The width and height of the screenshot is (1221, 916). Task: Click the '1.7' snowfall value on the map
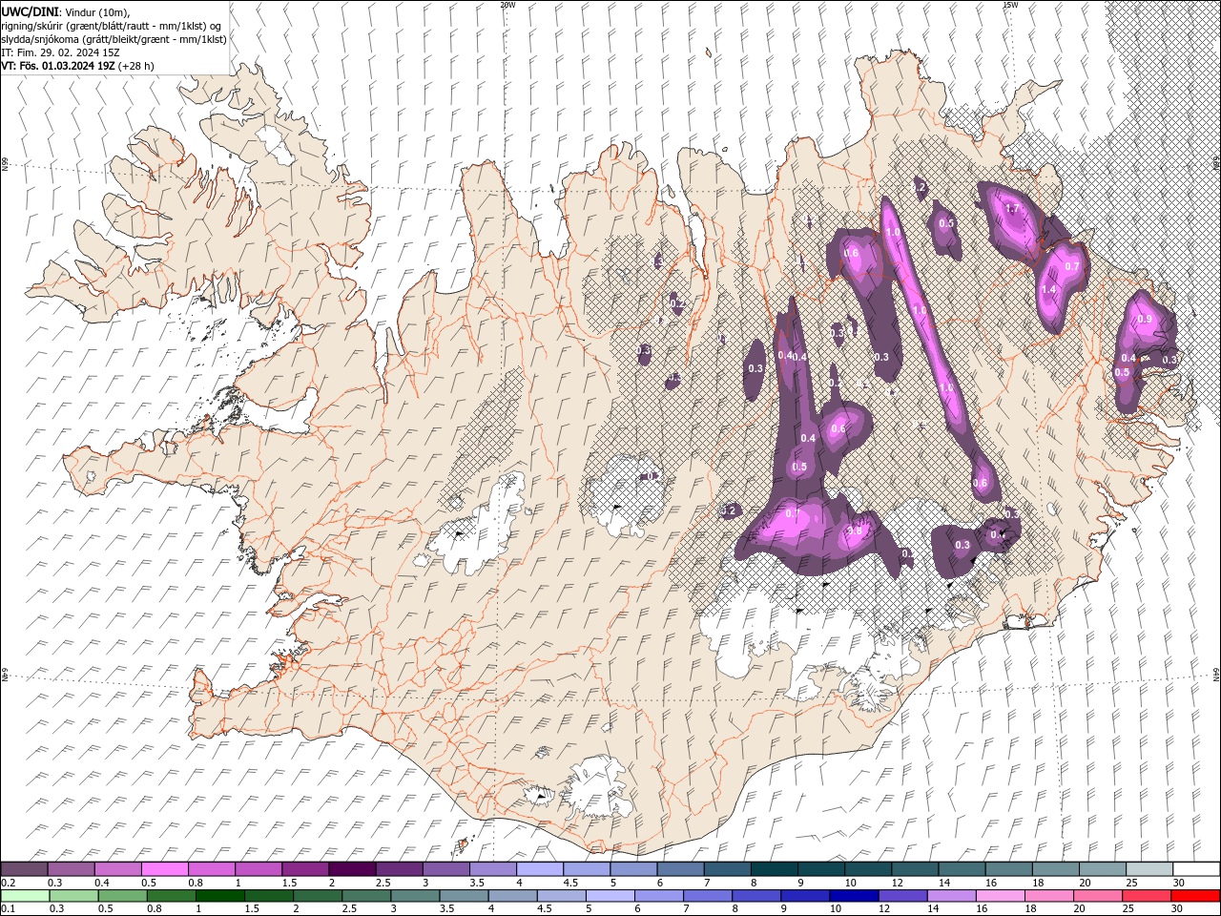click(x=1014, y=208)
